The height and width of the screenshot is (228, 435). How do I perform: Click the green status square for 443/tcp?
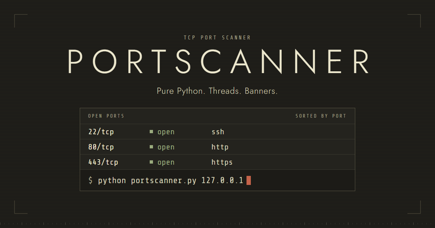click(151, 162)
